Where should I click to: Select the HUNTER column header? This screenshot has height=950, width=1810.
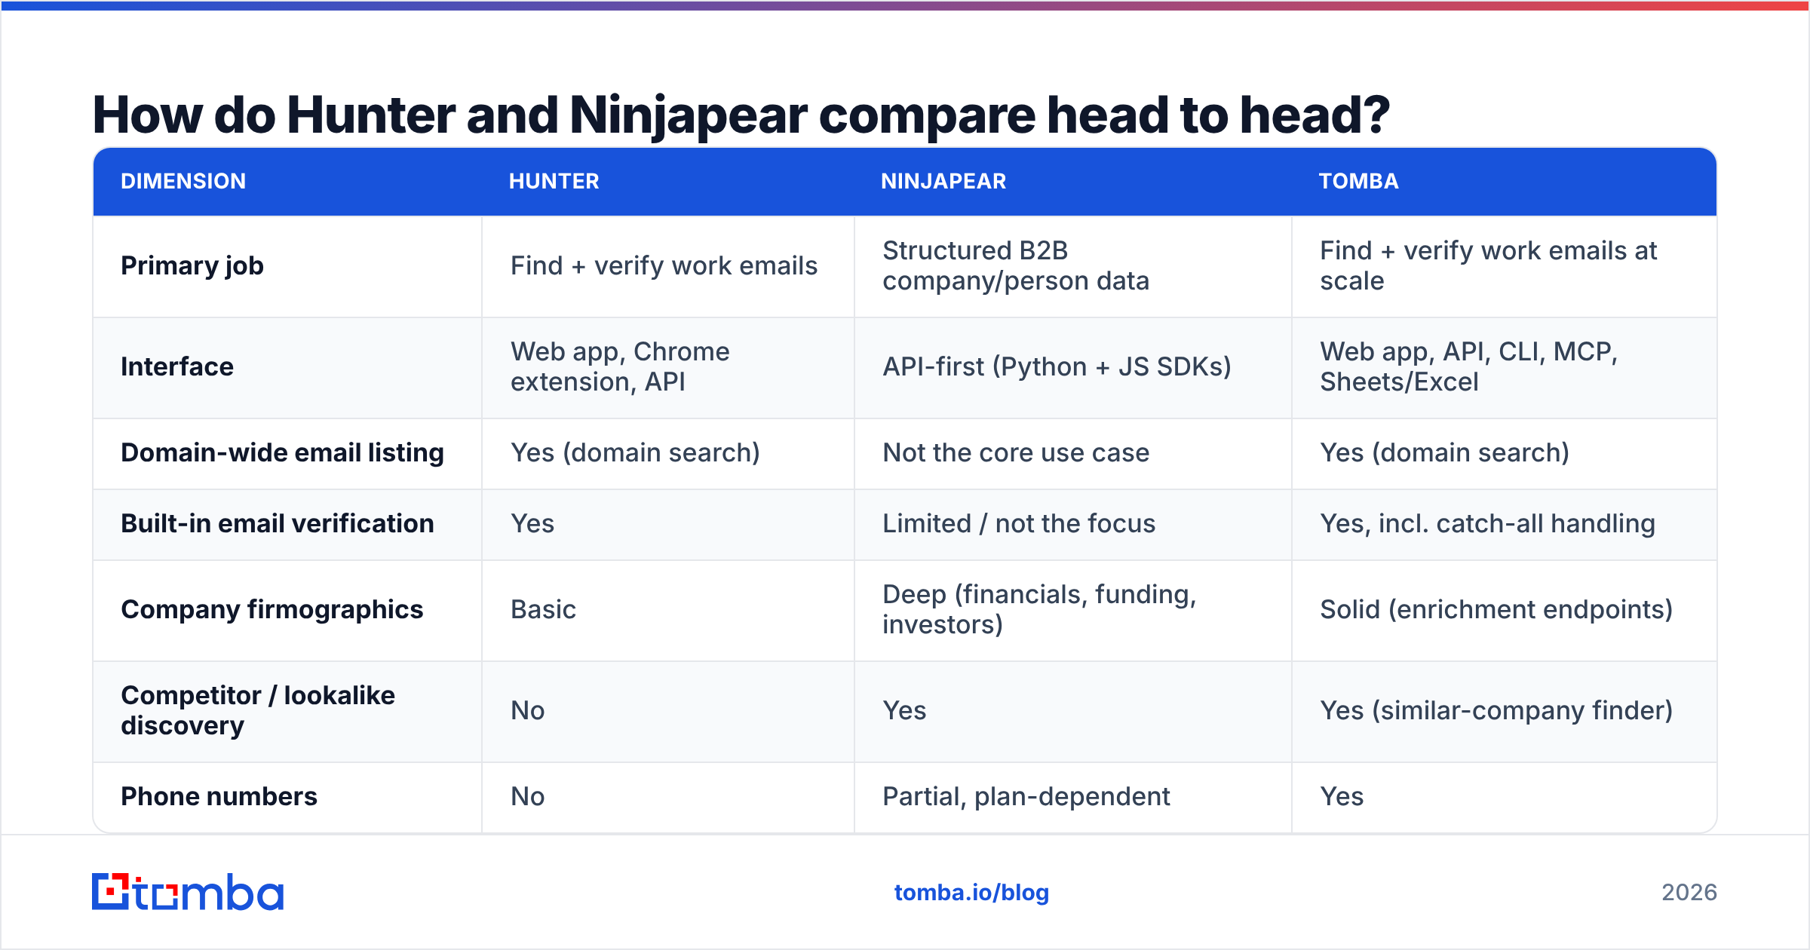click(x=554, y=181)
